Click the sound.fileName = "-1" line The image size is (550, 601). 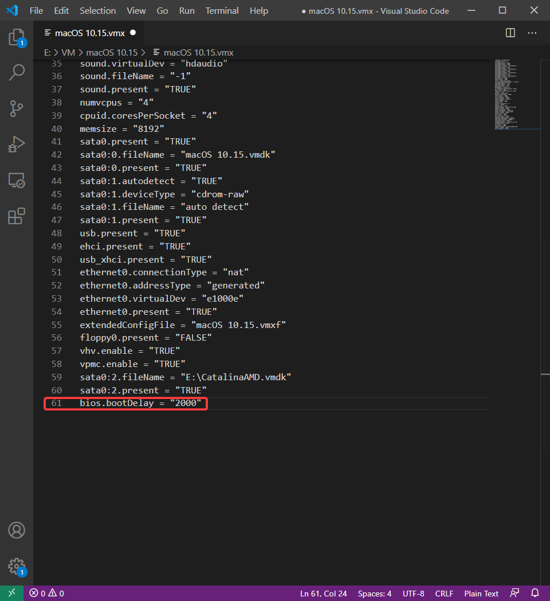pos(135,76)
